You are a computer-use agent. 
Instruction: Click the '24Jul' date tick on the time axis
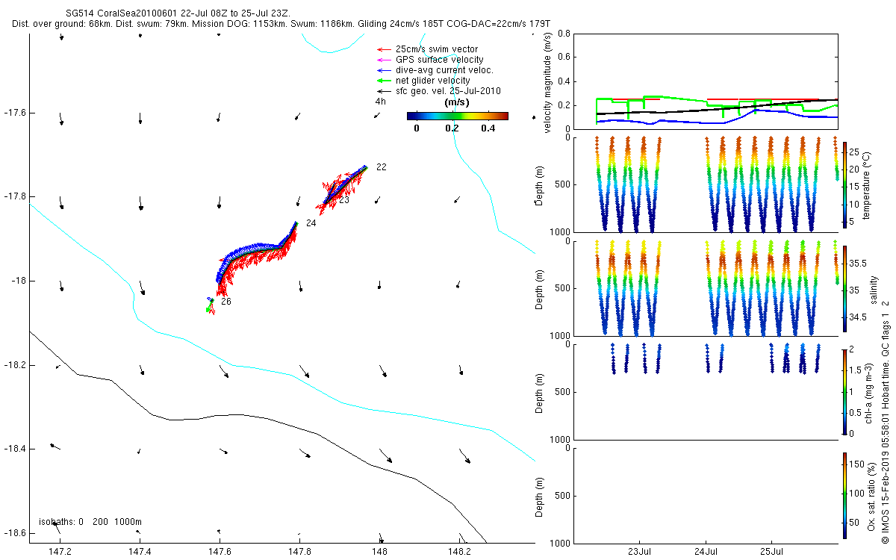coord(706,553)
